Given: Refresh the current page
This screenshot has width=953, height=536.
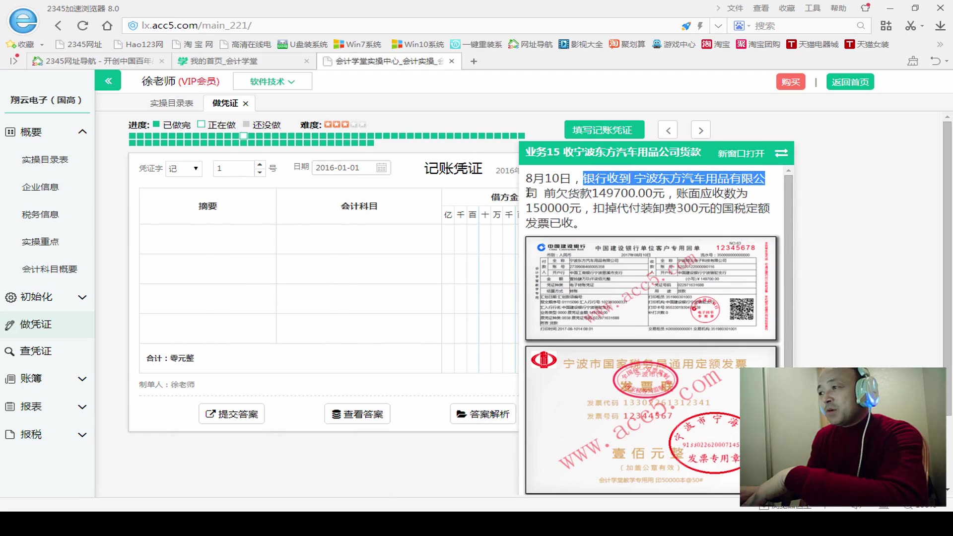Looking at the screenshot, I should [x=82, y=25].
